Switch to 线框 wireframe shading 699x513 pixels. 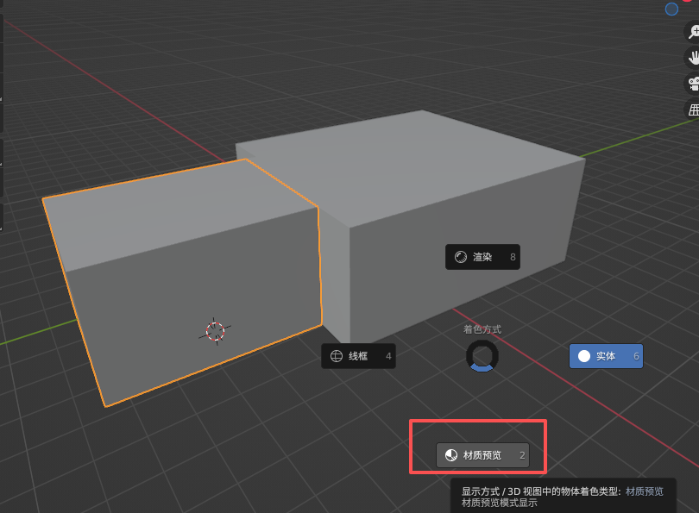358,356
